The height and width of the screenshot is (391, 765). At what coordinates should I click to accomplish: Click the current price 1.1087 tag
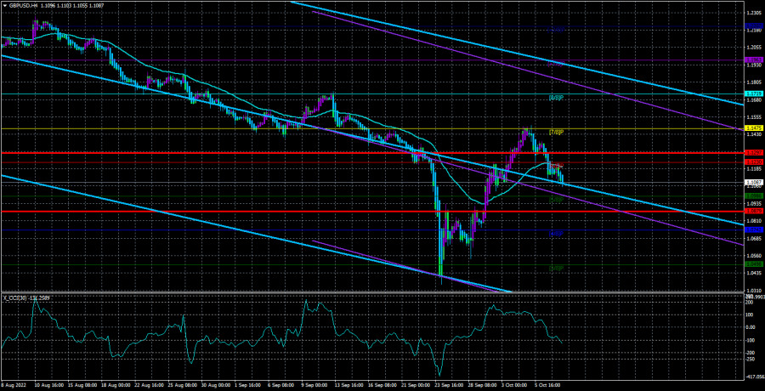coord(754,183)
